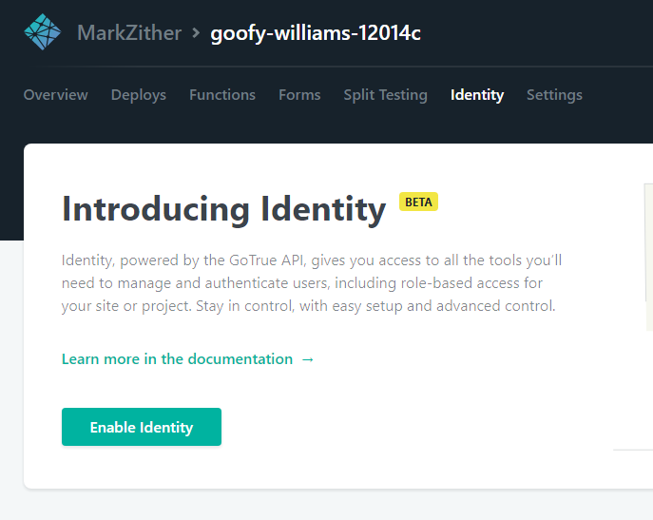653x520 pixels.
Task: Go to the Functions tab
Action: tap(222, 95)
